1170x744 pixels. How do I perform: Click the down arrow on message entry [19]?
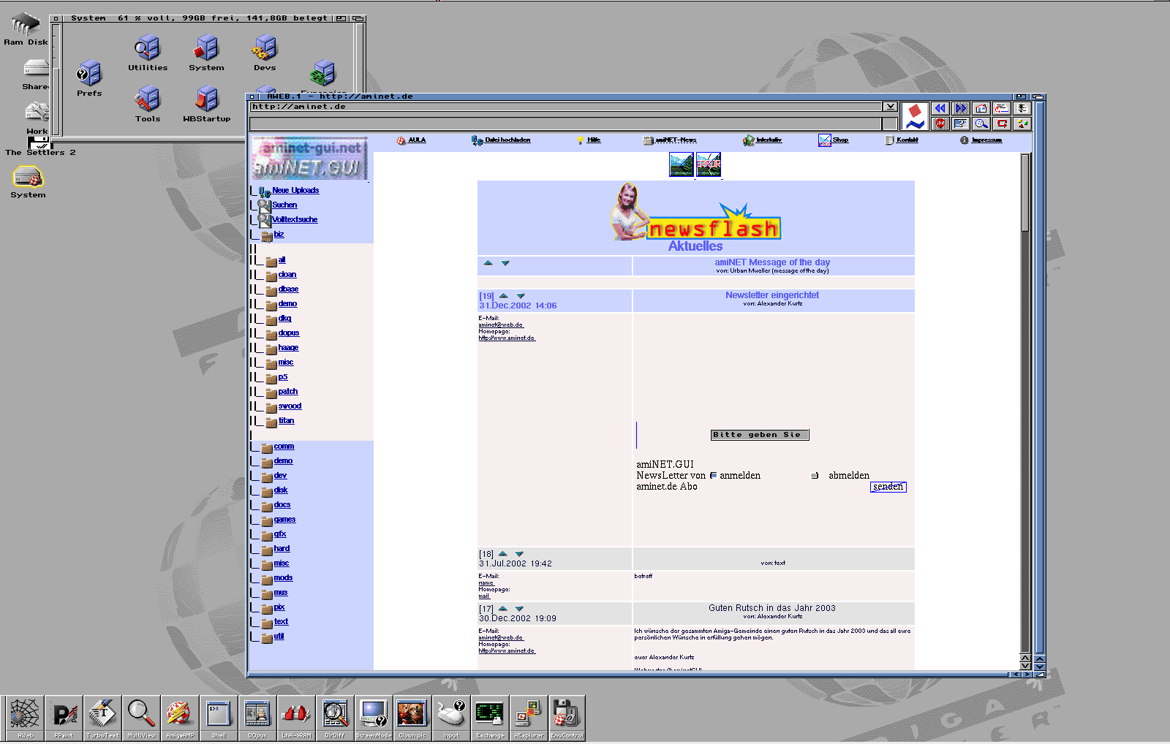point(519,296)
